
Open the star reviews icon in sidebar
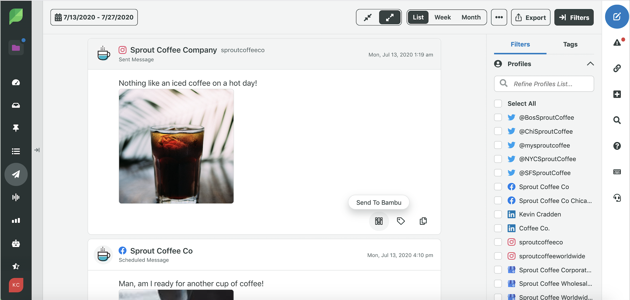click(16, 266)
